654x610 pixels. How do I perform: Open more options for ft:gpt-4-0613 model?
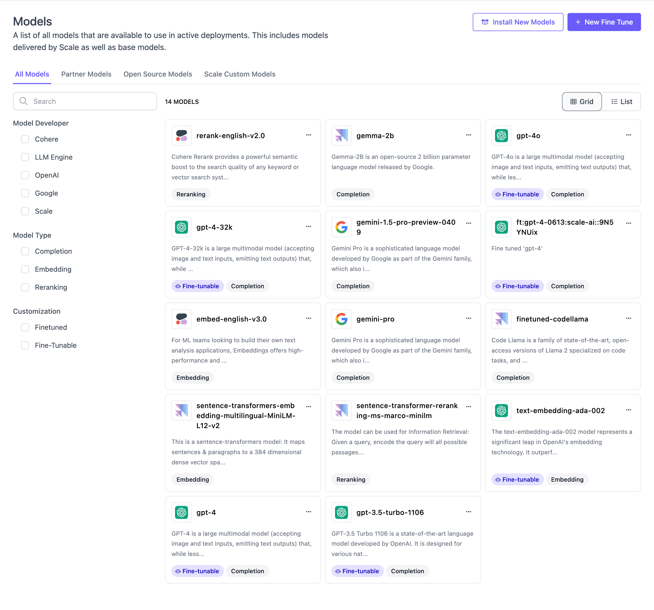tap(628, 223)
